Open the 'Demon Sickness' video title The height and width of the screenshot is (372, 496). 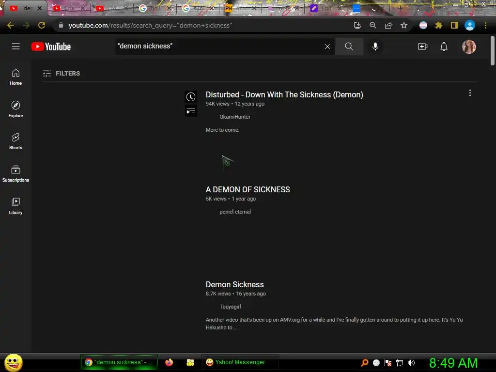[x=235, y=284]
